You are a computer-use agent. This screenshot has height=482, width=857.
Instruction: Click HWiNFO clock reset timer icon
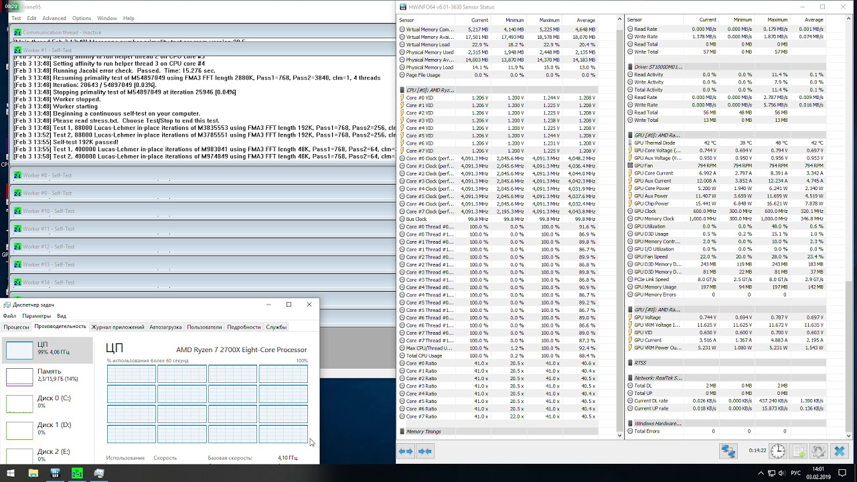[777, 451]
